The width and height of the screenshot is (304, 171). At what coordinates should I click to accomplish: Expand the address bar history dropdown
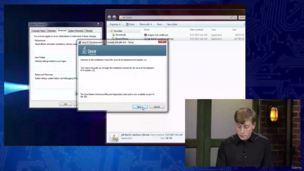tap(231, 18)
